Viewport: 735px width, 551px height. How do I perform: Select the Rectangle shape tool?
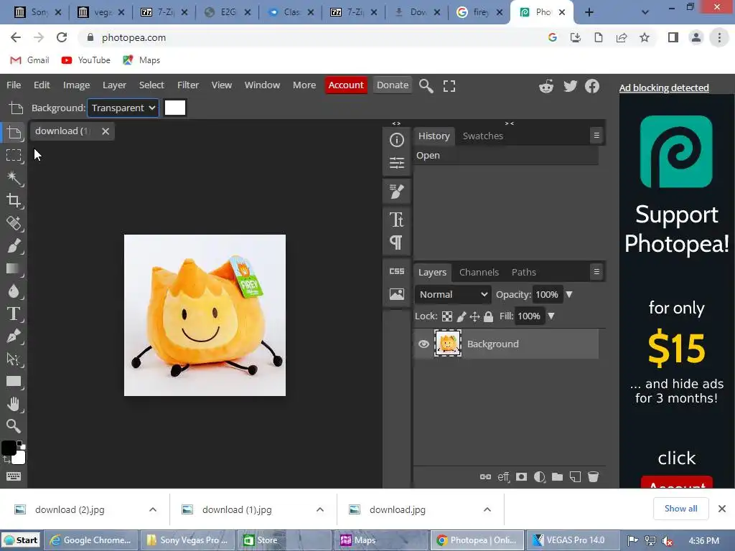click(x=14, y=382)
